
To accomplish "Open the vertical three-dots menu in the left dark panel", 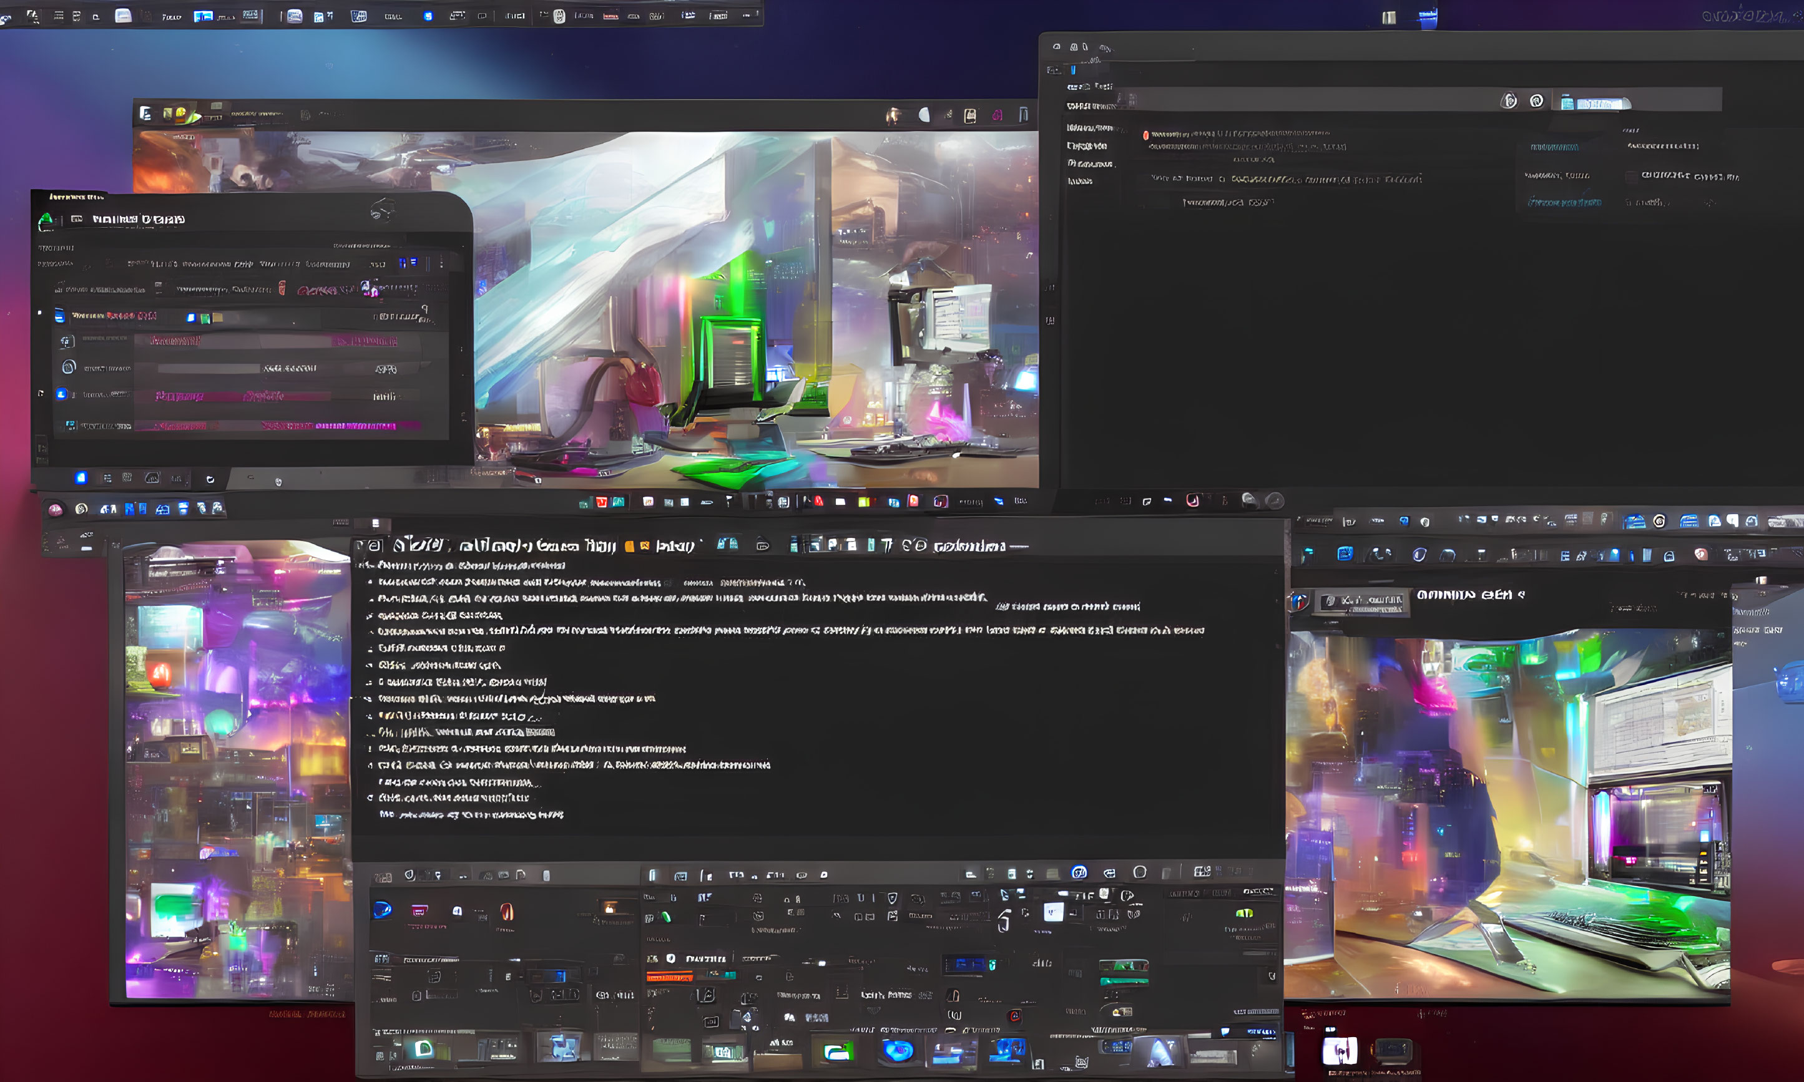I will point(441,263).
